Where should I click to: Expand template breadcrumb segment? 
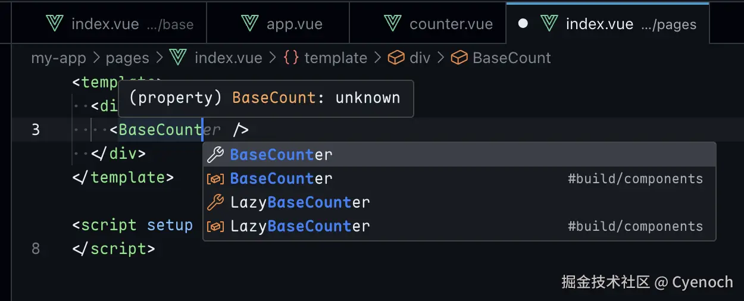point(336,58)
